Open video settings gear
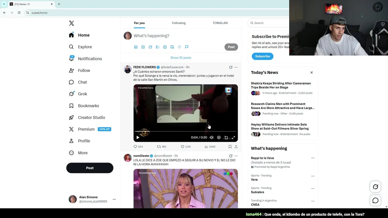Image resolution: width=388 pixels, height=218 pixels. [x=219, y=137]
